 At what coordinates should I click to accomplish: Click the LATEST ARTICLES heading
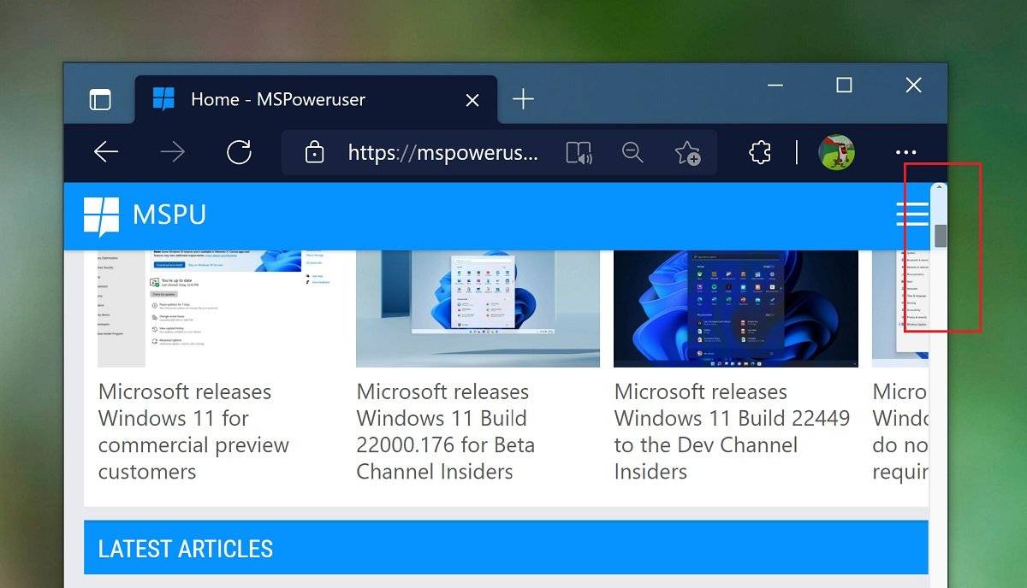click(186, 549)
